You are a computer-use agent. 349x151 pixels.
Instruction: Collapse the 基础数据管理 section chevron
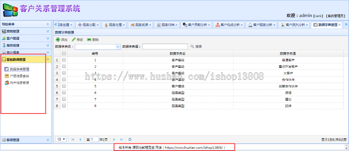pyautogui.click(x=48, y=59)
